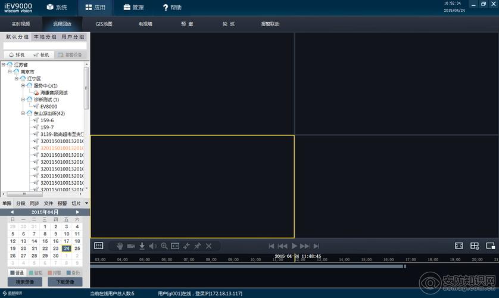Click the download clip icon

click(x=142, y=246)
